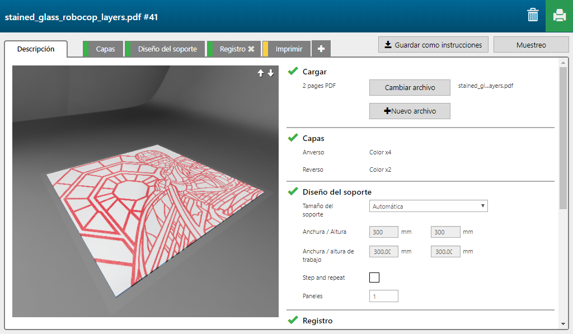Screen dimensions: 573x334
Task: Enable Step and repeat checkbox
Action: (374, 277)
